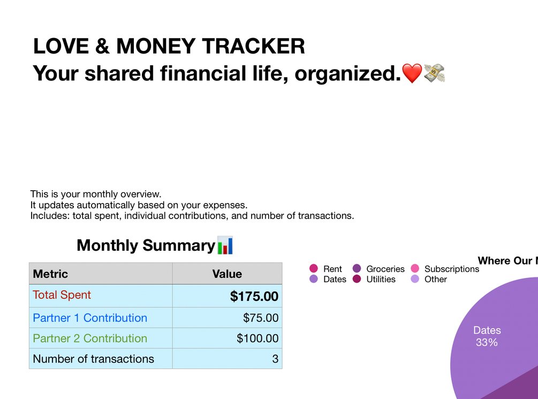Click the $75.00 value cell

pyautogui.click(x=227, y=318)
